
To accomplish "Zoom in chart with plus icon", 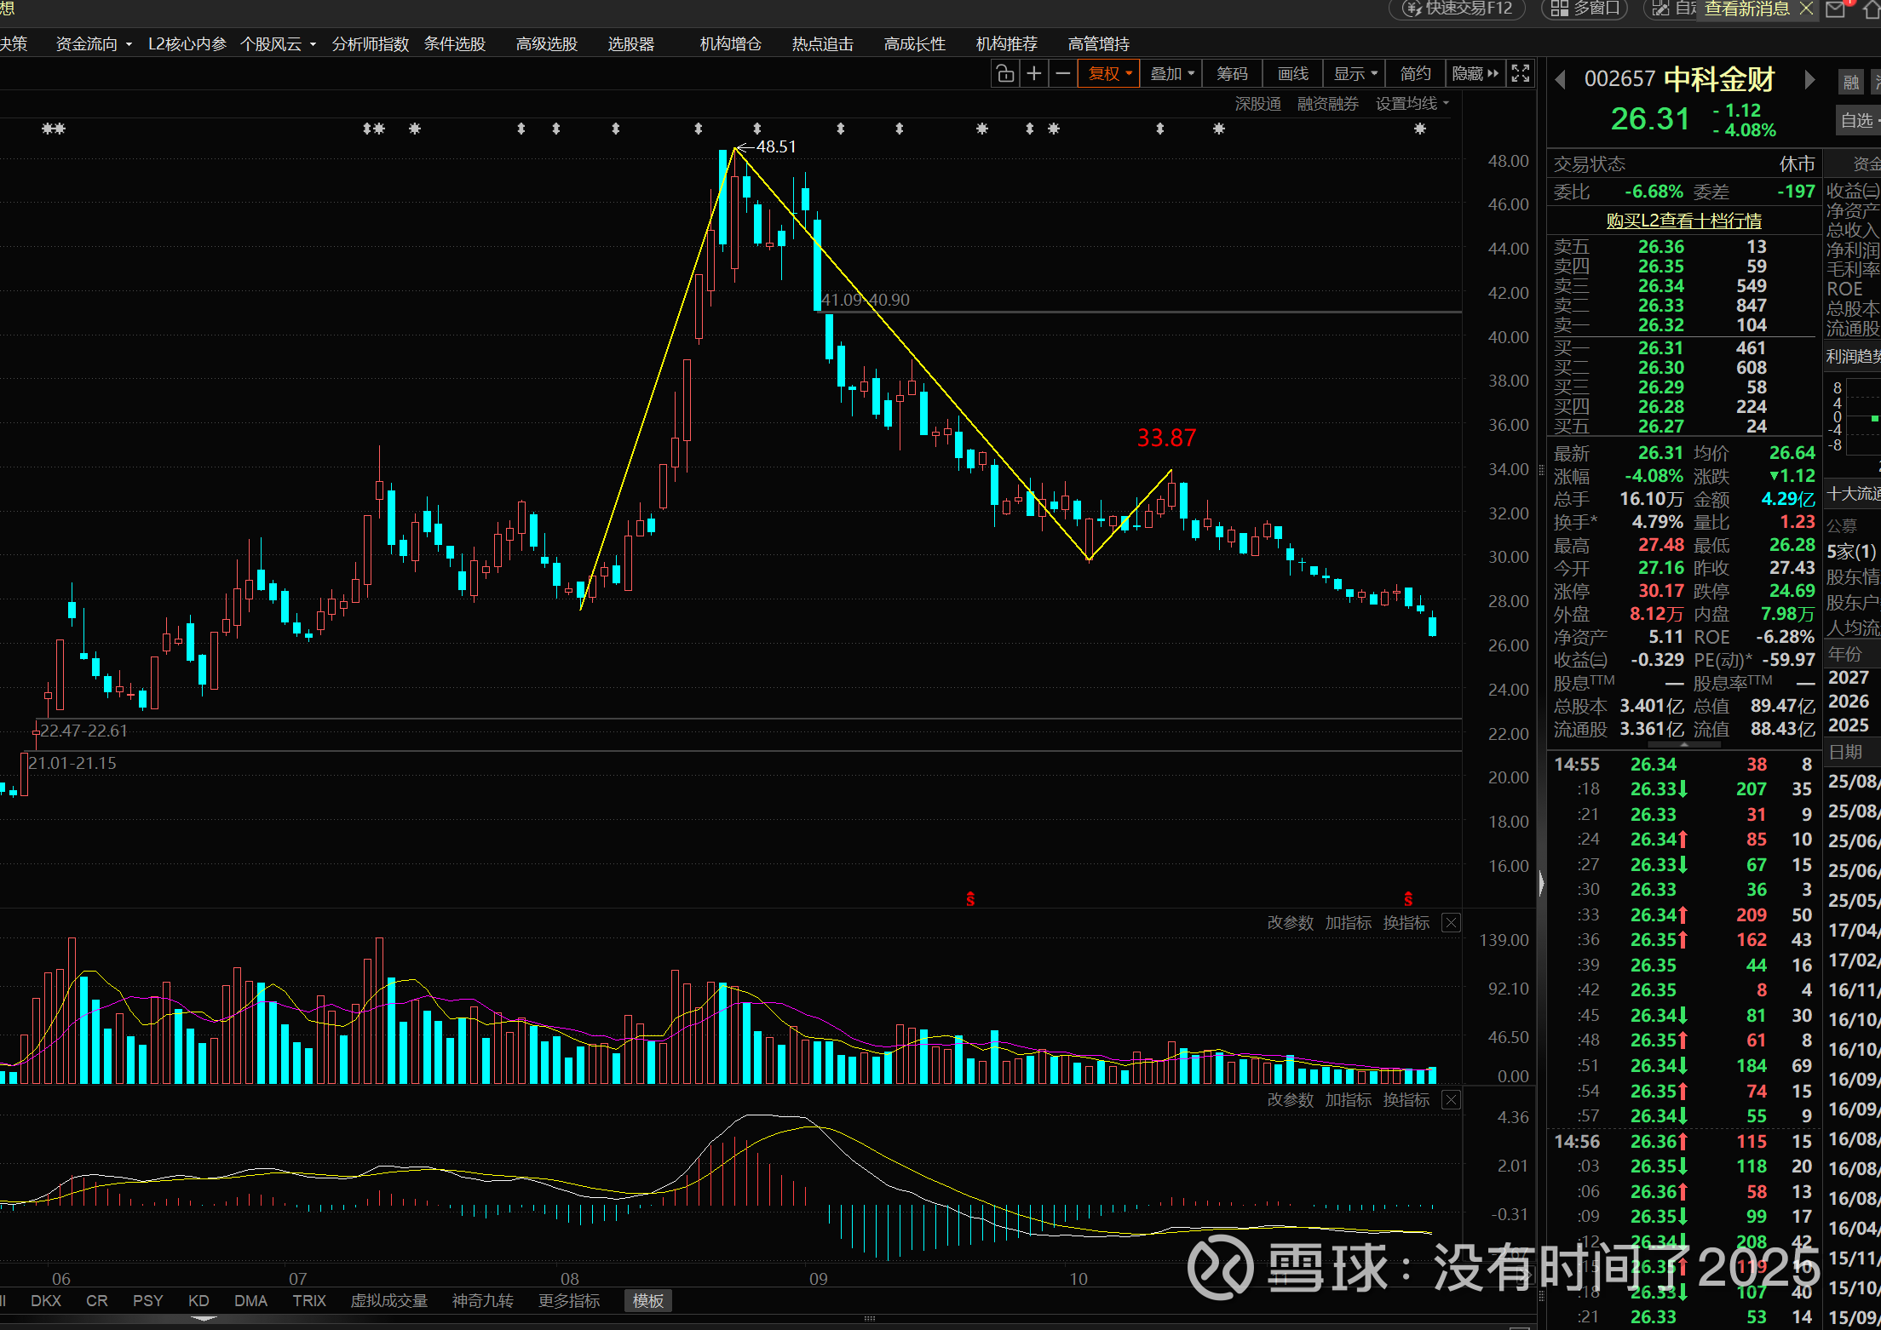I will 1034,74.
